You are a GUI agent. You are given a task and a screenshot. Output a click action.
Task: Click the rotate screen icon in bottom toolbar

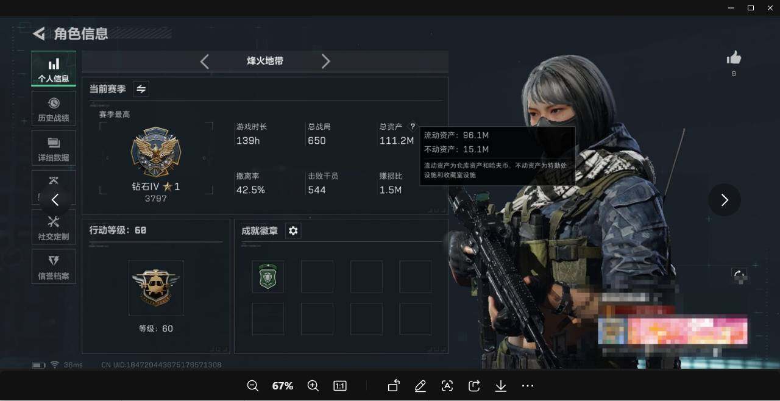click(x=393, y=386)
